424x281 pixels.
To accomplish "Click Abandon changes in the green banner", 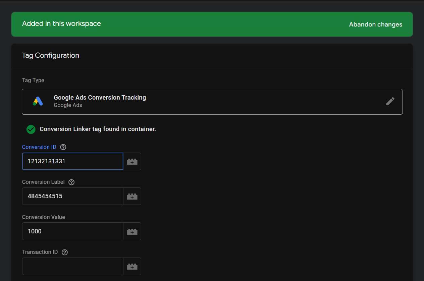I will tap(376, 24).
